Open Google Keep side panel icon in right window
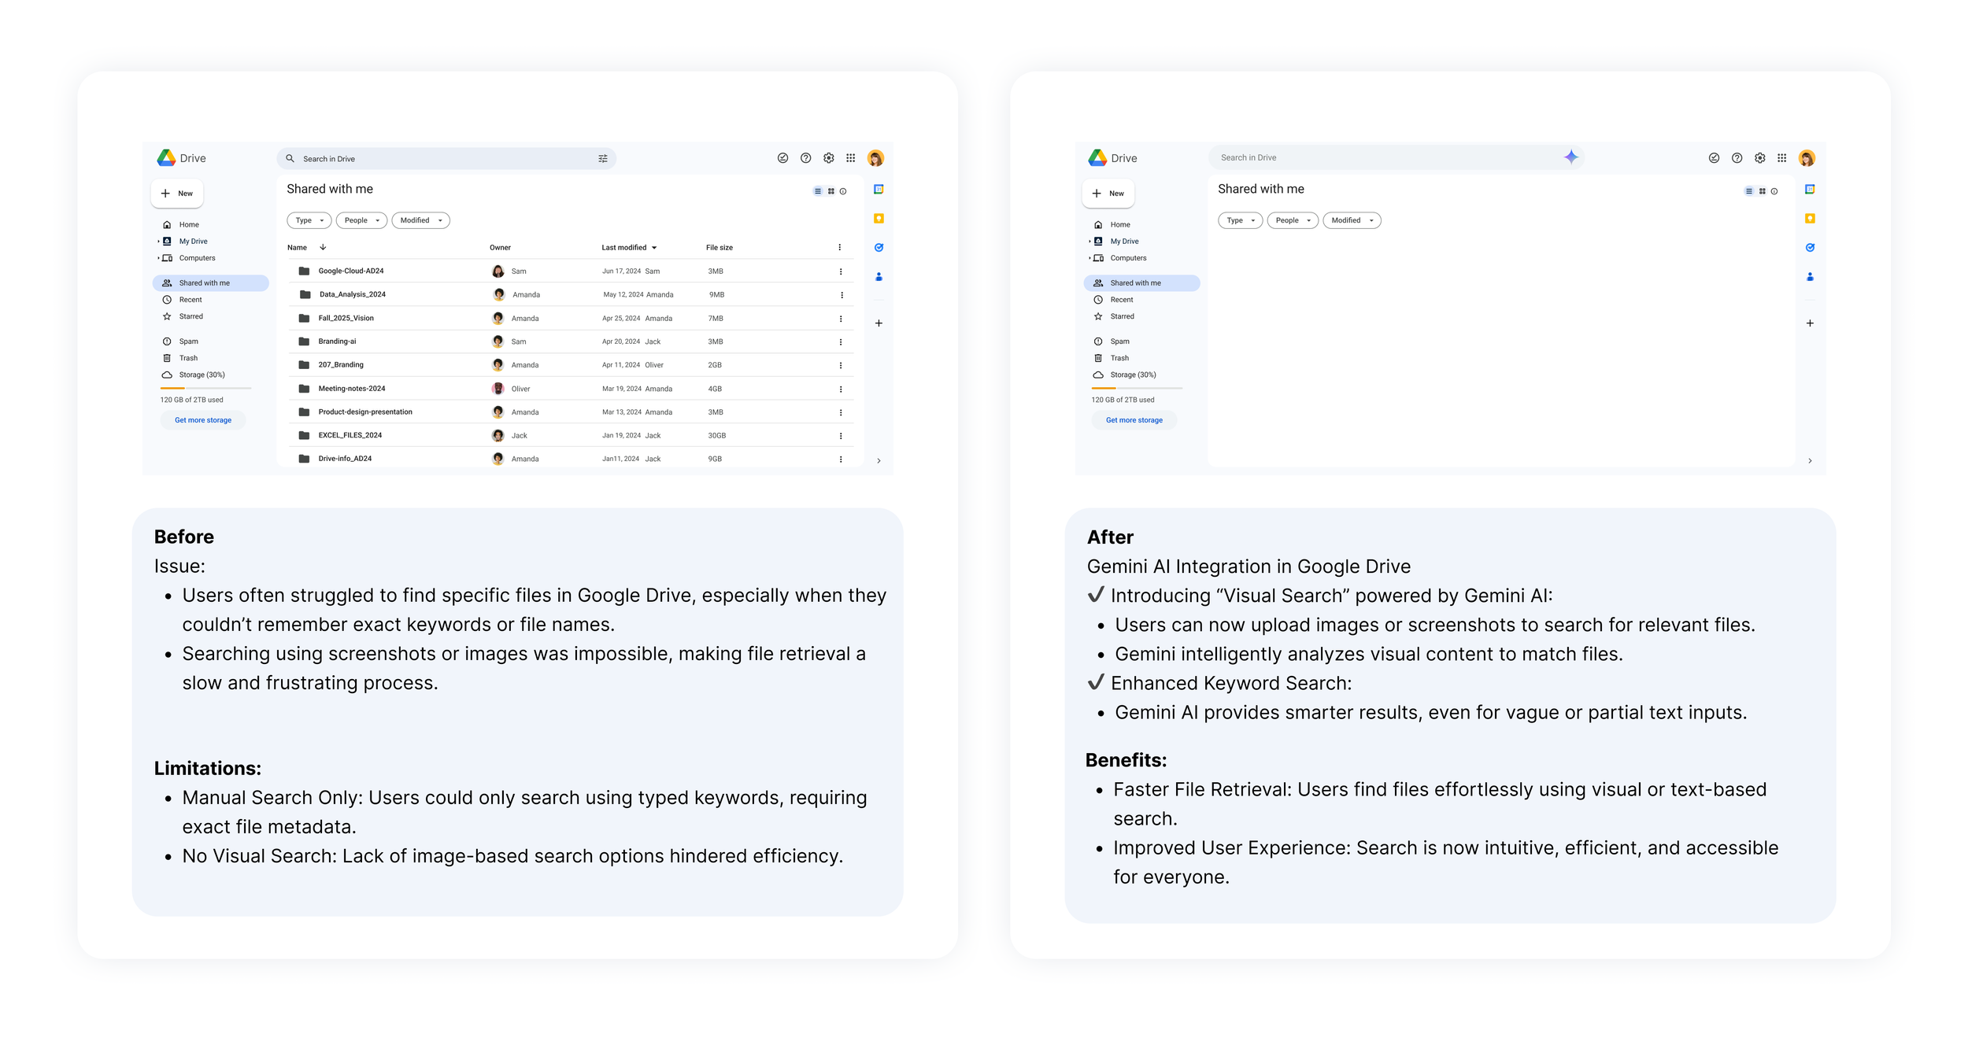 (1810, 219)
